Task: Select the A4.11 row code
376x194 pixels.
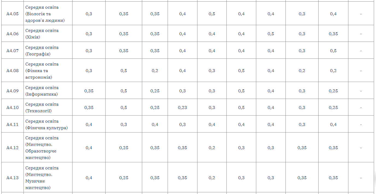Action: click(x=13, y=124)
